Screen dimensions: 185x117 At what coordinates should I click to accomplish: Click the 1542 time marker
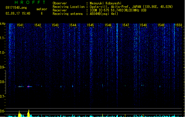coord(38,25)
